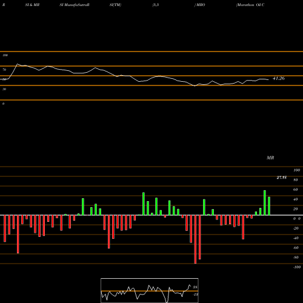Click MR histogram right-axis label 60

click(296, 190)
